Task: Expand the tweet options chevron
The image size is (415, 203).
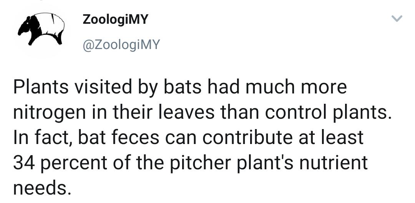Action: click(397, 18)
